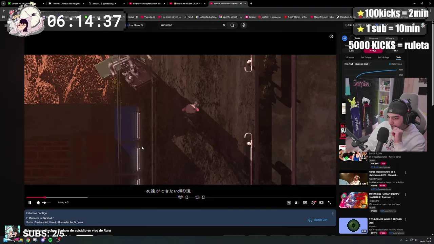Open options for 'Ruru's Suicide Show' video
Image resolution: width=434 pixels, height=244 pixels.
(x=406, y=172)
